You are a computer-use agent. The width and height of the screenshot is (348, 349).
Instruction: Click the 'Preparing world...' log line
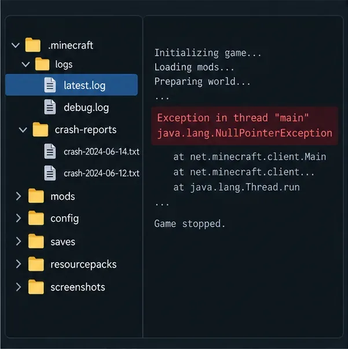(x=202, y=82)
